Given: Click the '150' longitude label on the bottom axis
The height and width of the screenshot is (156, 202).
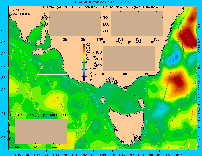Looking at the screenshot, I should click(160, 154).
